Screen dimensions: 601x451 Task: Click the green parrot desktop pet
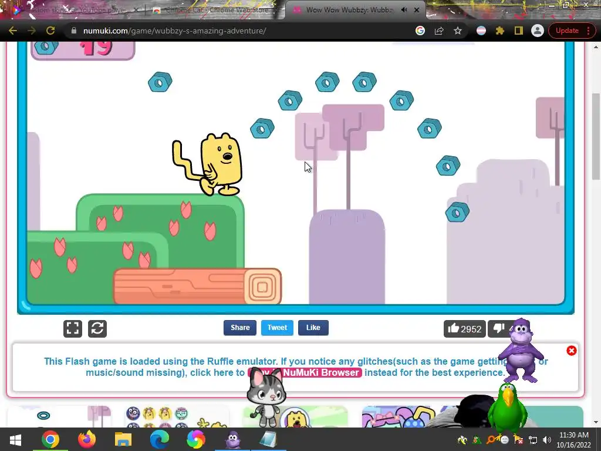click(x=508, y=409)
